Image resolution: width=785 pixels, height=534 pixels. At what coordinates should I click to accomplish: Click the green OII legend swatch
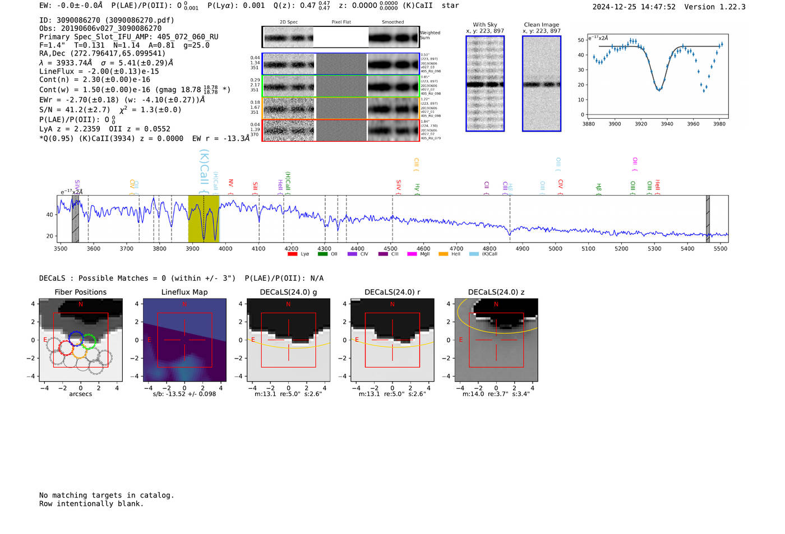322,254
